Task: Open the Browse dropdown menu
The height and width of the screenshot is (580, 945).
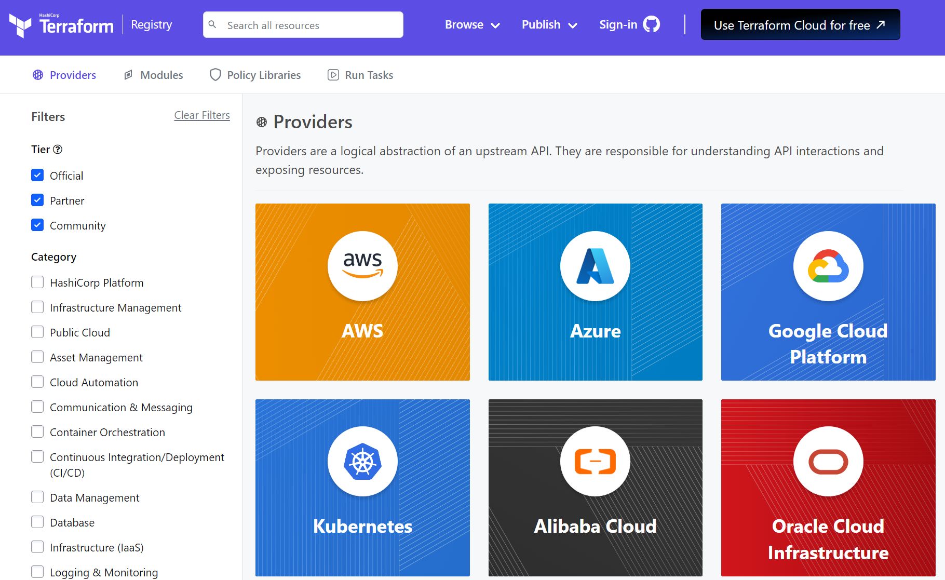Action: tap(472, 25)
